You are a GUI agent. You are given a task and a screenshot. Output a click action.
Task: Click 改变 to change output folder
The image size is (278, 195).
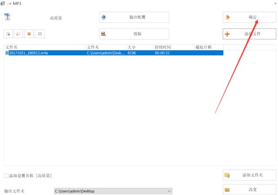click(249, 190)
